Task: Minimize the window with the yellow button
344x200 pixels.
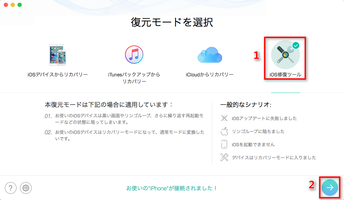Action: (13, 5)
